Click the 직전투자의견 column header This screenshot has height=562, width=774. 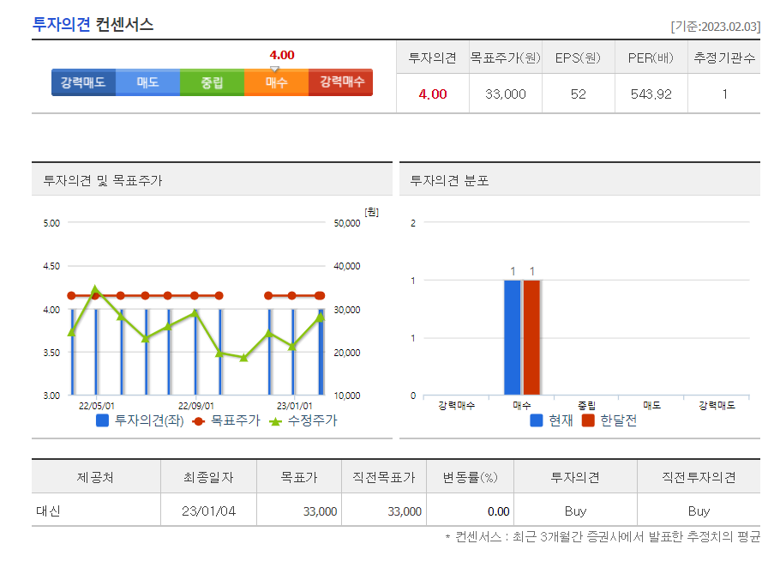click(x=699, y=477)
